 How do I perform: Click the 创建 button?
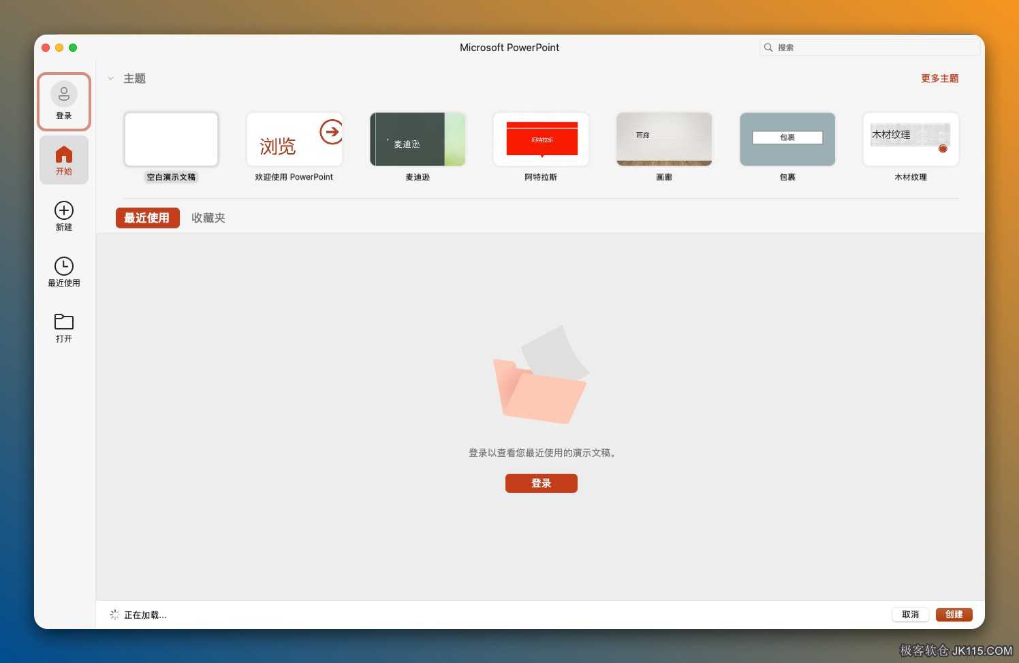954,615
